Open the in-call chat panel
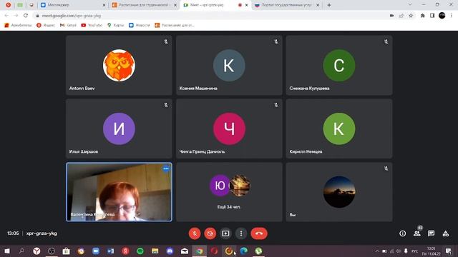The image size is (458, 257). pos(431,233)
